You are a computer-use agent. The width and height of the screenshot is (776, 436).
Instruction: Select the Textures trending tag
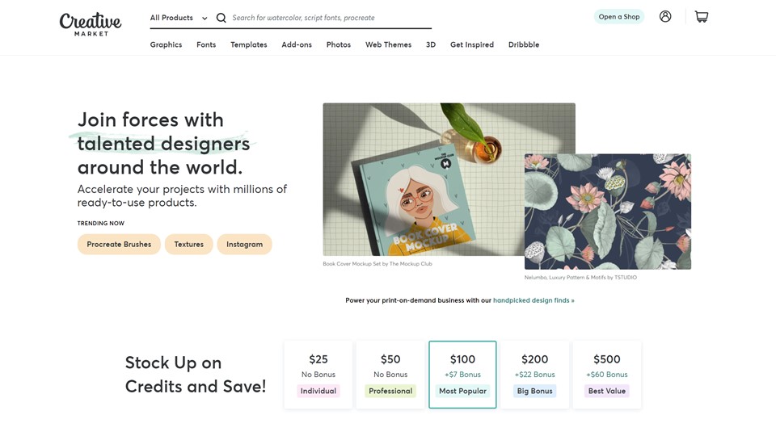point(188,244)
